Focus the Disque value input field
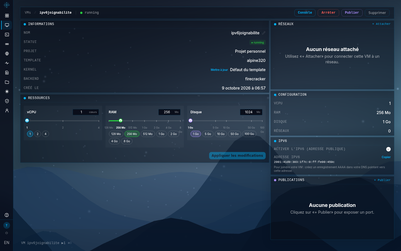Screen dimensions: 401x251 point(251,112)
